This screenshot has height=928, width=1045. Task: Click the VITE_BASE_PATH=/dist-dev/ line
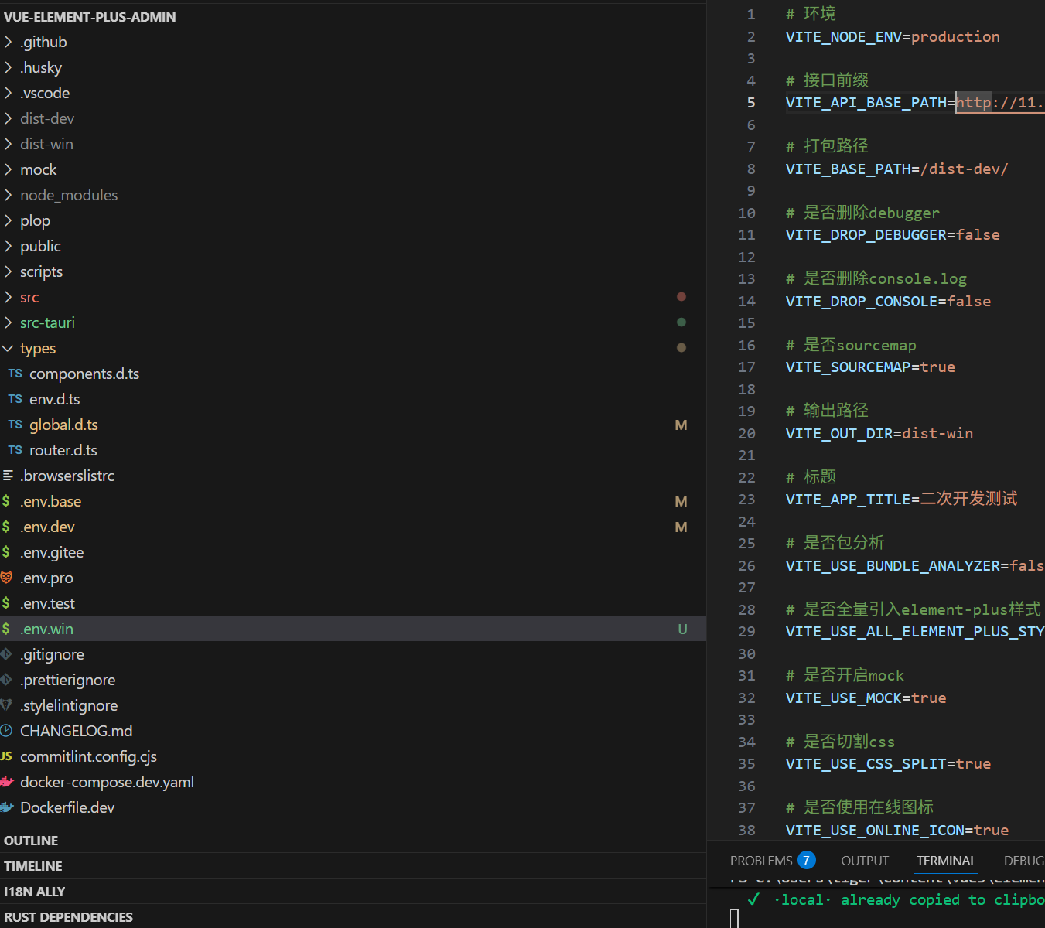897,169
